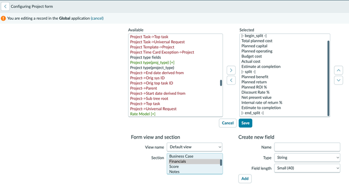The width and height of the screenshot is (349, 185).
Task: Select the begin_split marker
Action: pos(254,36)
